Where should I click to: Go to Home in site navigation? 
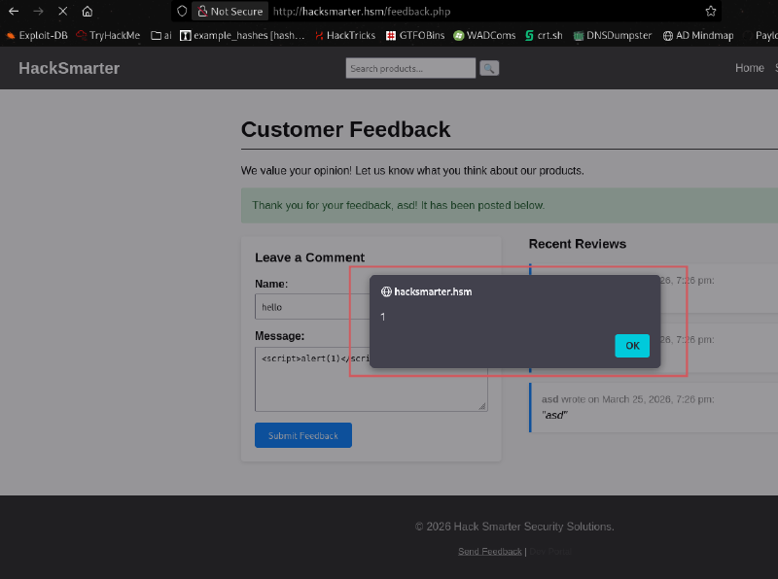pos(749,68)
